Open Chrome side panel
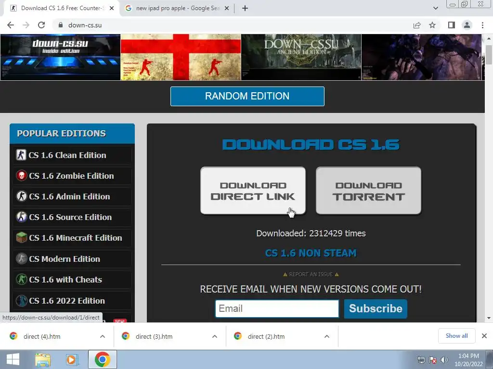The width and height of the screenshot is (493, 369). pos(452,25)
